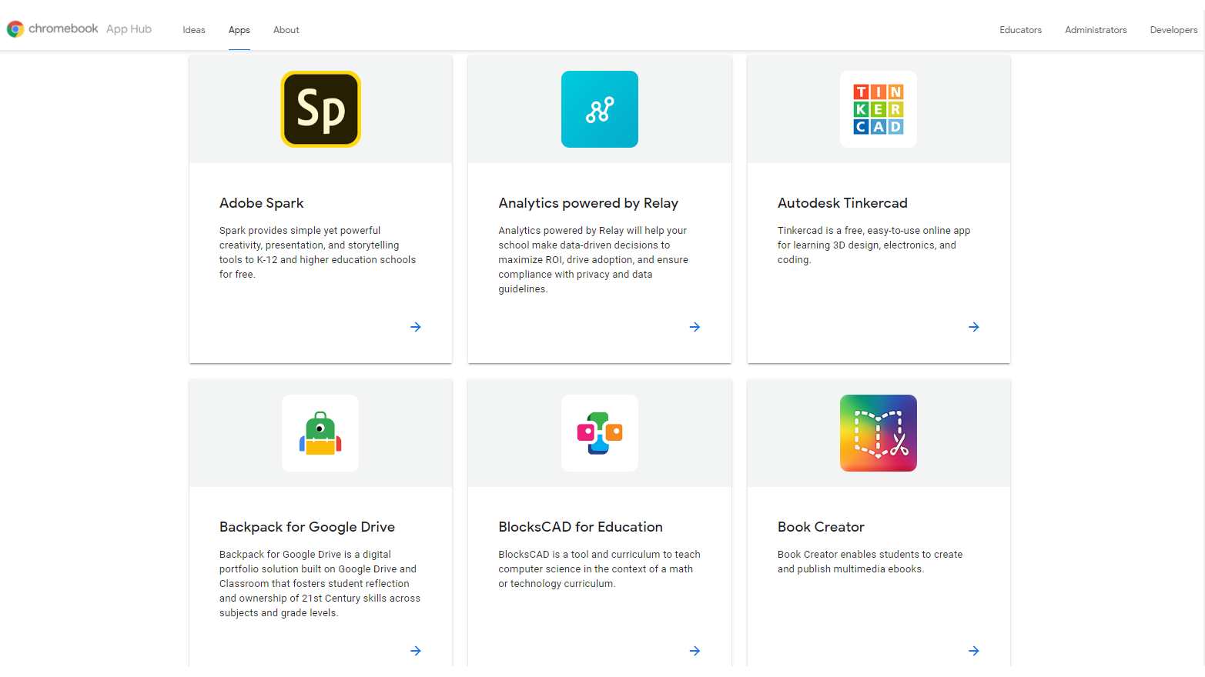The height and width of the screenshot is (677, 1205).
Task: Go to the Educators section
Action: tap(1020, 30)
